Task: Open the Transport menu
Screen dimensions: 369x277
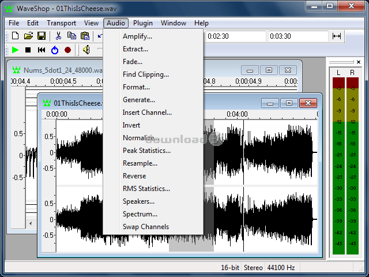Action: click(x=61, y=23)
